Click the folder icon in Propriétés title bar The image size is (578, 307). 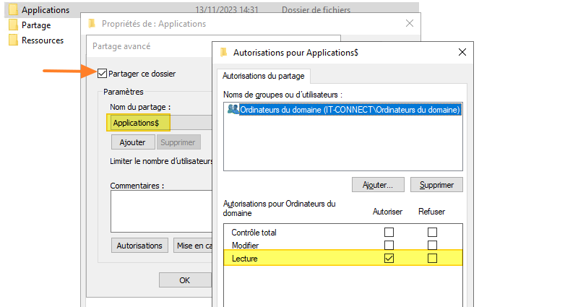pos(91,24)
